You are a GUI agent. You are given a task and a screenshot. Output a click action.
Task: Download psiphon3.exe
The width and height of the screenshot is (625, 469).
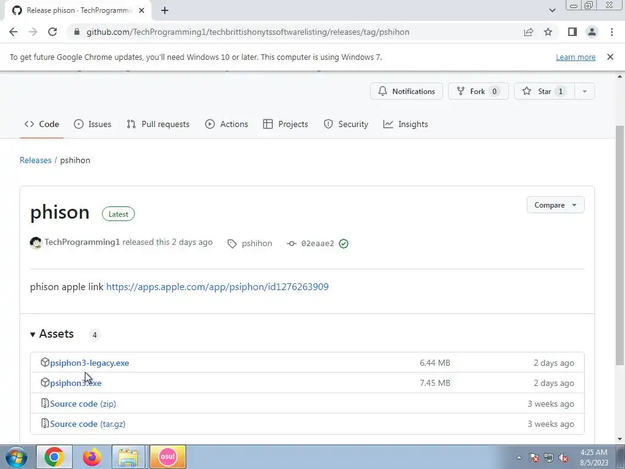click(x=76, y=383)
